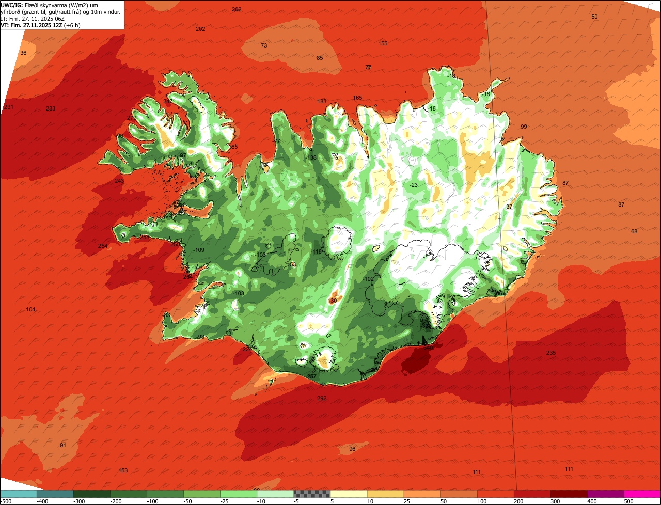Click the light teal legend swatch starting at -500
The width and height of the screenshot is (661, 505).
(19, 494)
